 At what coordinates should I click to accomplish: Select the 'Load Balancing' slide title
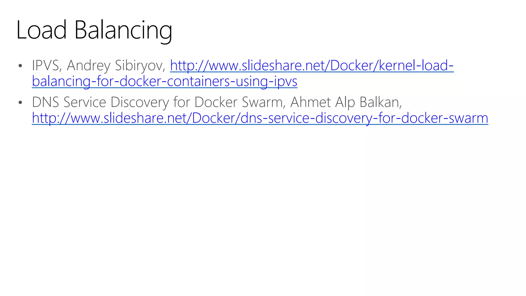(x=94, y=30)
